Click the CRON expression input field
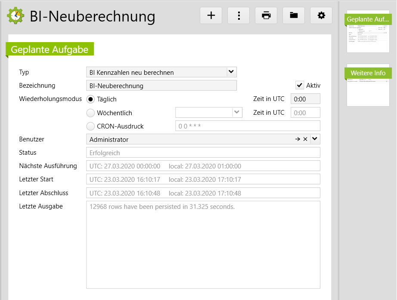This screenshot has width=397, height=300. [x=248, y=126]
